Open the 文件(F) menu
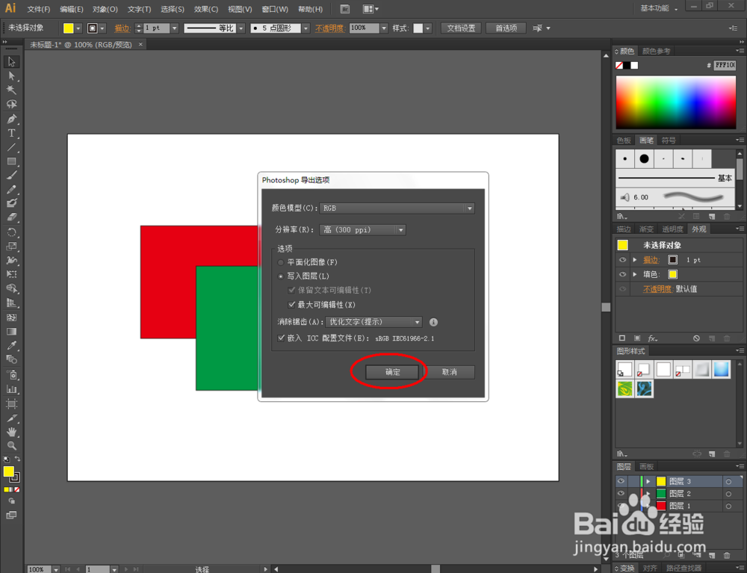The height and width of the screenshot is (573, 747). (39, 9)
